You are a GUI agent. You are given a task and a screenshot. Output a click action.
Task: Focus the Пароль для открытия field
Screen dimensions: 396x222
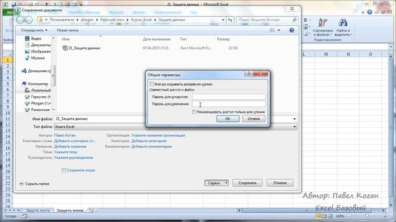point(228,97)
